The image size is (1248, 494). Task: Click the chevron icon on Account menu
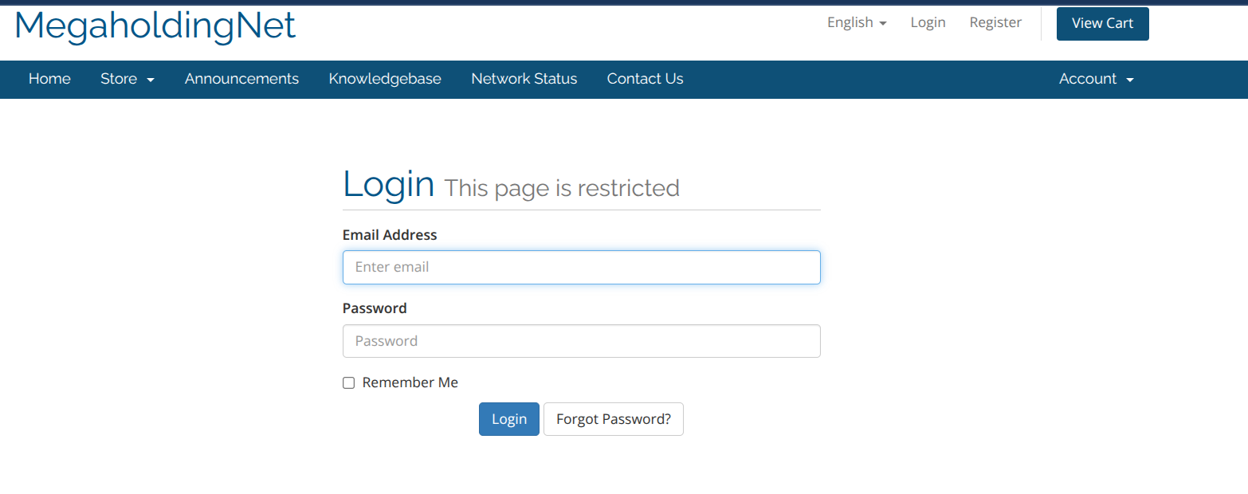pyautogui.click(x=1129, y=80)
